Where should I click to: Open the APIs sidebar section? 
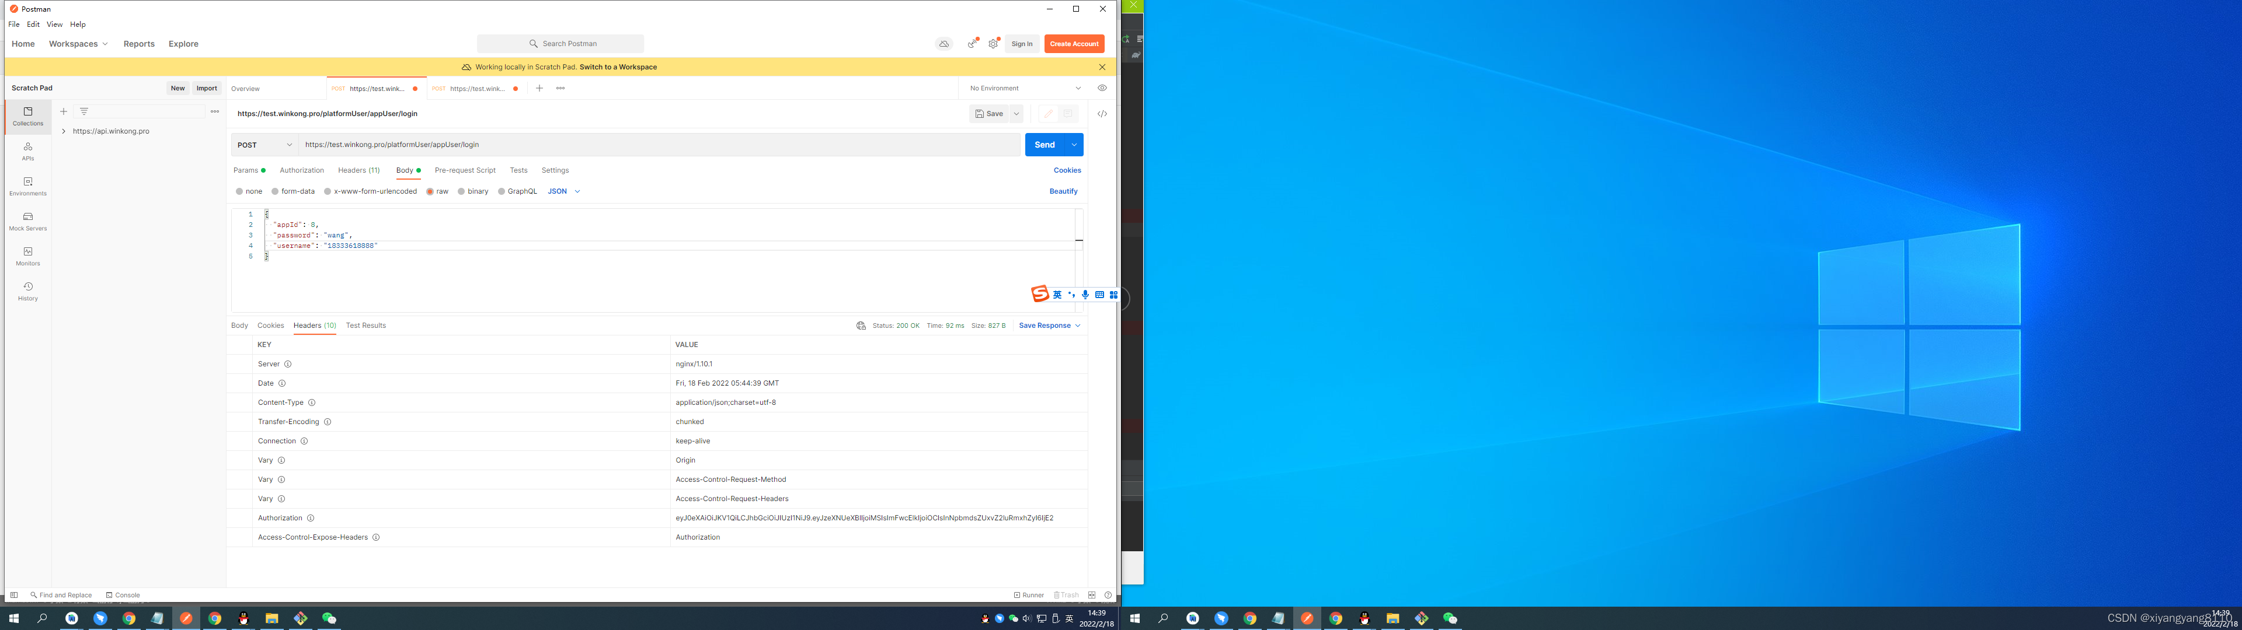pyautogui.click(x=28, y=152)
